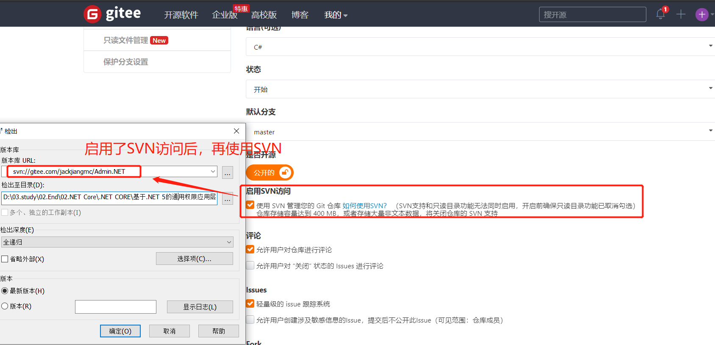Click the 帮助 help button
The image size is (715, 345).
pyautogui.click(x=219, y=331)
